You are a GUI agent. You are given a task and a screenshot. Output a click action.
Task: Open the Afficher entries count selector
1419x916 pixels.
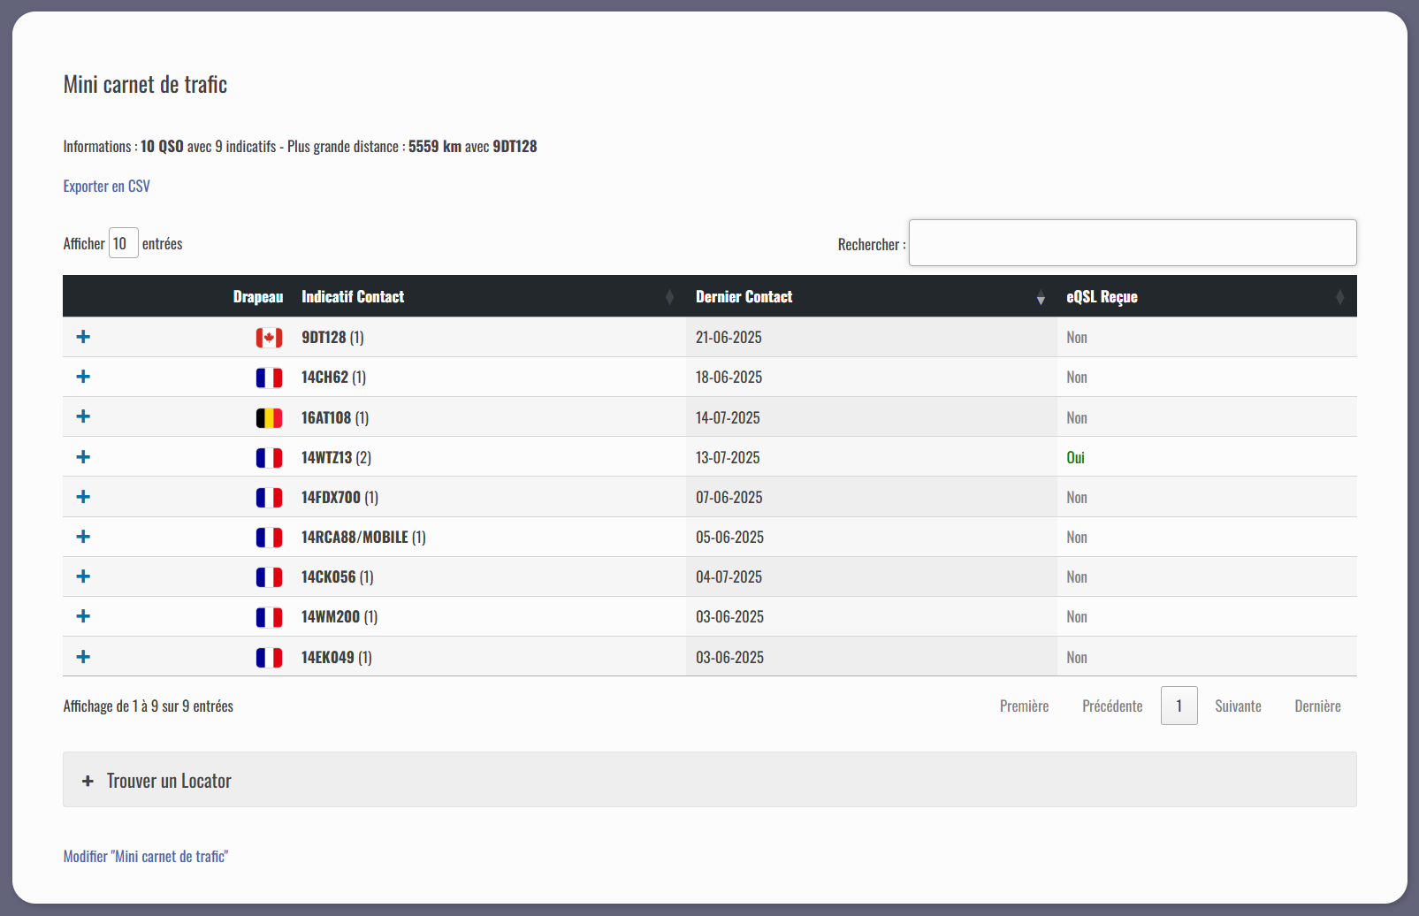click(123, 243)
